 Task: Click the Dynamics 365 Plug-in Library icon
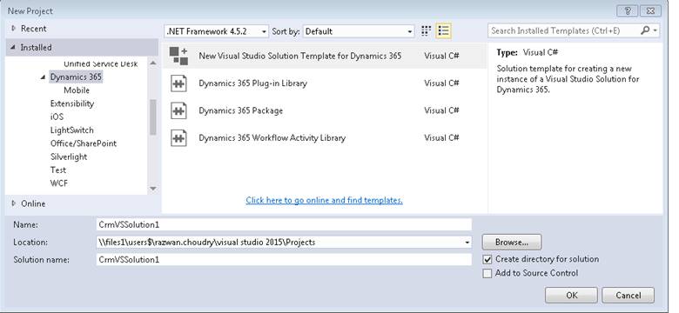click(x=178, y=83)
